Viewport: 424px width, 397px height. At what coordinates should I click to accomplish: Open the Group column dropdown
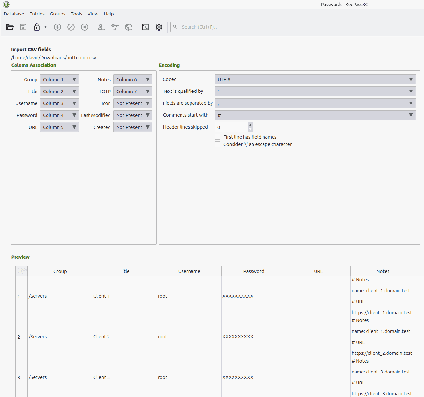click(59, 80)
